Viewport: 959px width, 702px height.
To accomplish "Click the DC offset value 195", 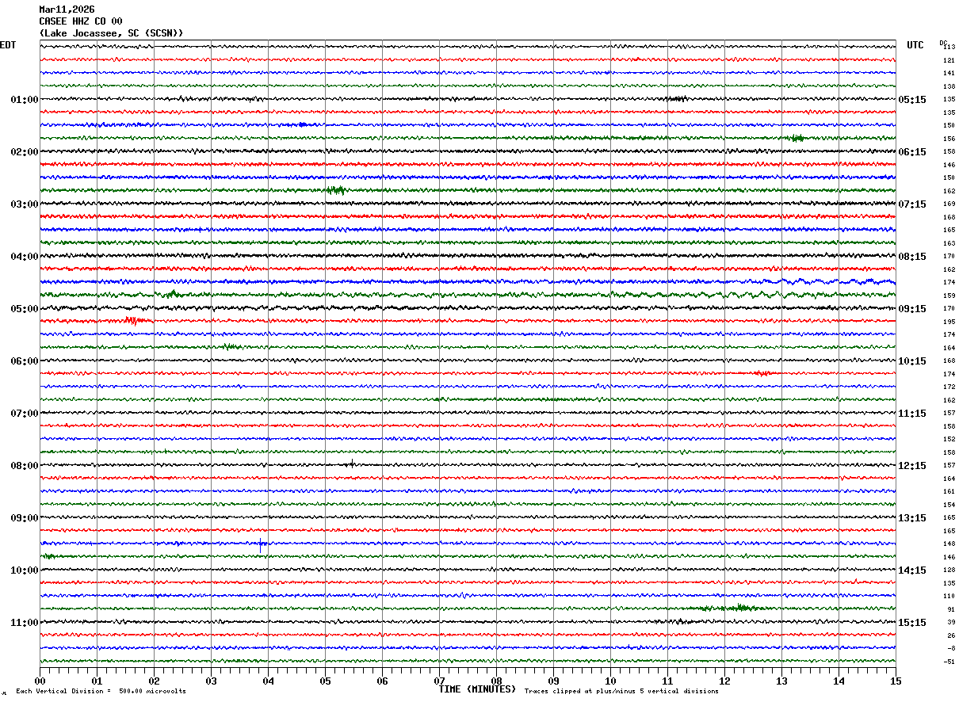I will click(x=949, y=322).
